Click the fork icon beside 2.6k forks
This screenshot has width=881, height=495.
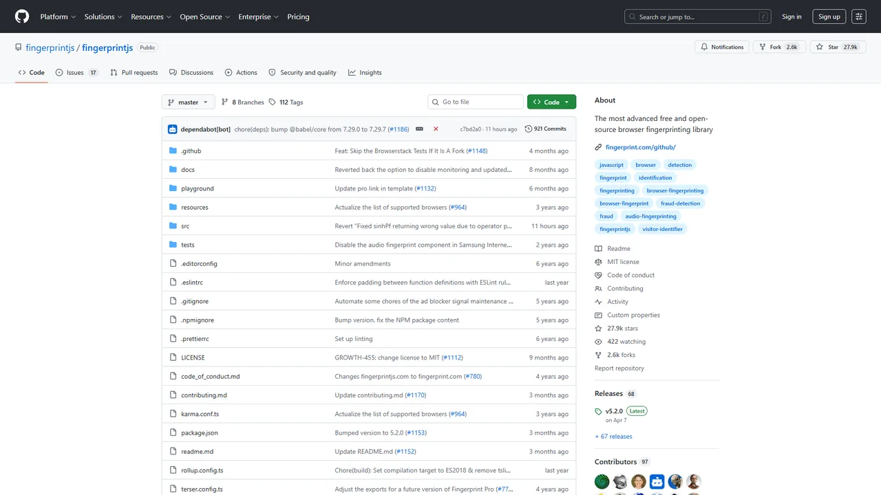tap(599, 355)
